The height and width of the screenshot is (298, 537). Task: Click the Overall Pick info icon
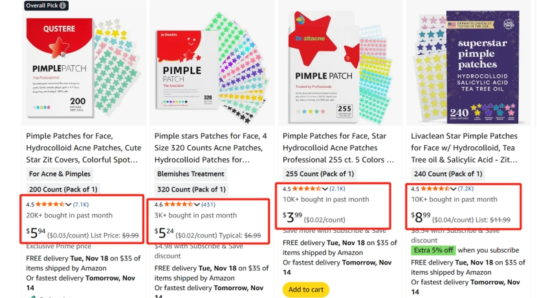(x=63, y=6)
